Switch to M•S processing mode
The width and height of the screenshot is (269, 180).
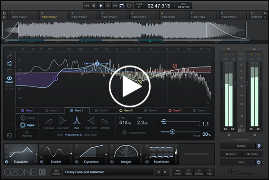[x=9, y=85]
